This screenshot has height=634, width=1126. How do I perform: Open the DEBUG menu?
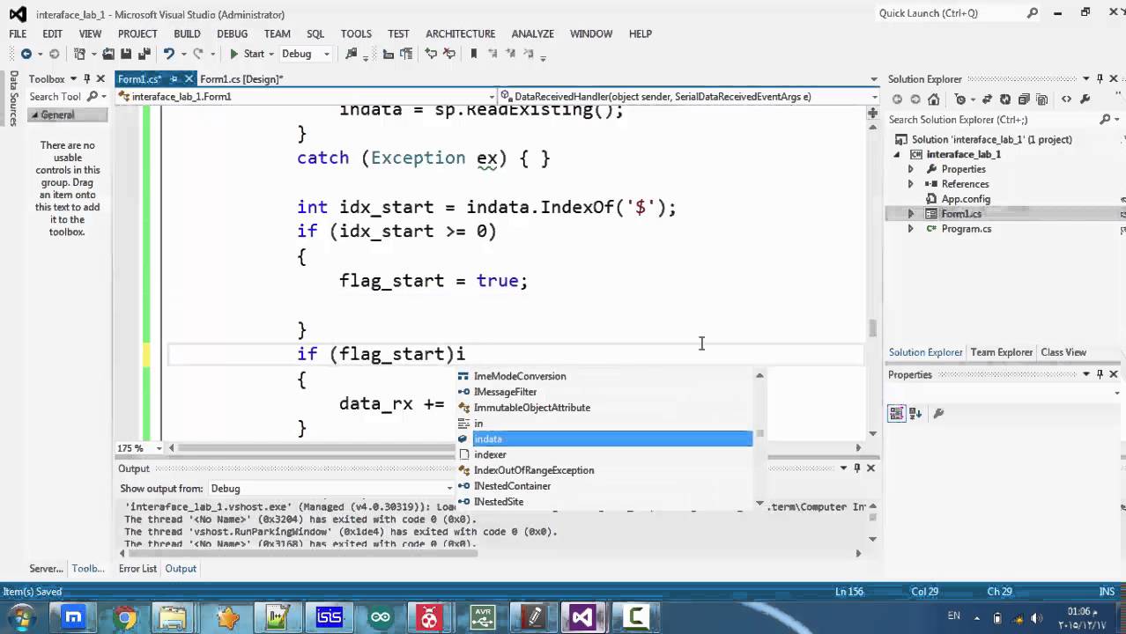[233, 33]
